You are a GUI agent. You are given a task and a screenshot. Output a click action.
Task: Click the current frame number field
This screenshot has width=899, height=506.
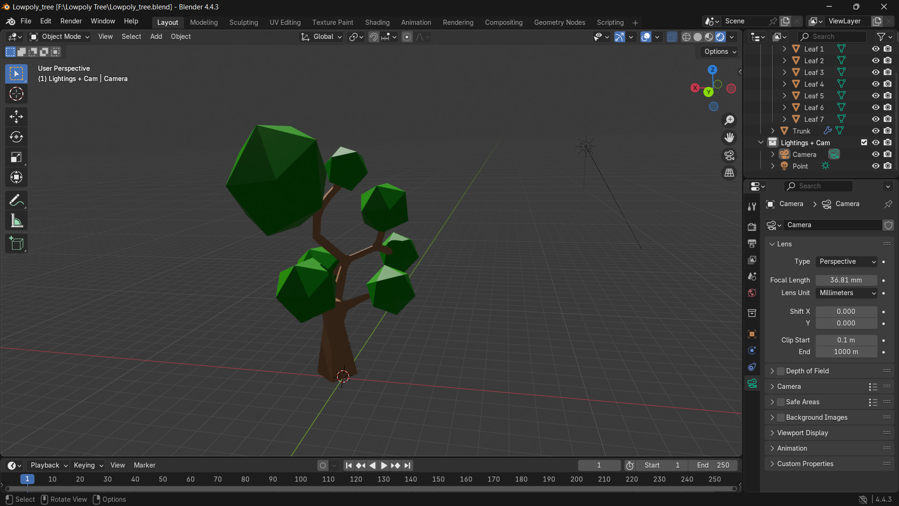[x=599, y=465]
